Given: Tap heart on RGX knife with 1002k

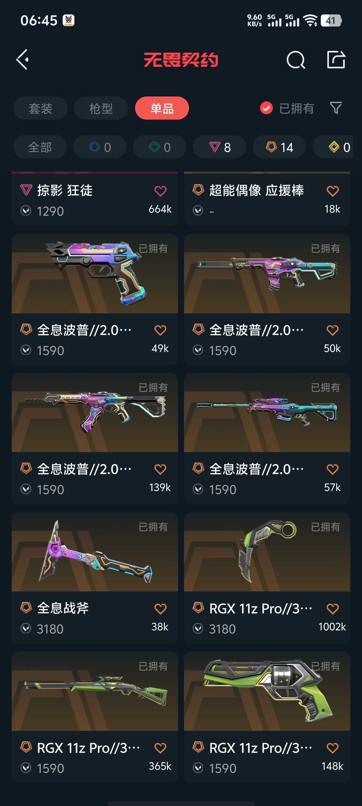Looking at the screenshot, I should [333, 609].
